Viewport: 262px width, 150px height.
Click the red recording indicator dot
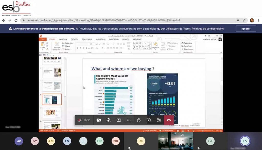coord(79,120)
